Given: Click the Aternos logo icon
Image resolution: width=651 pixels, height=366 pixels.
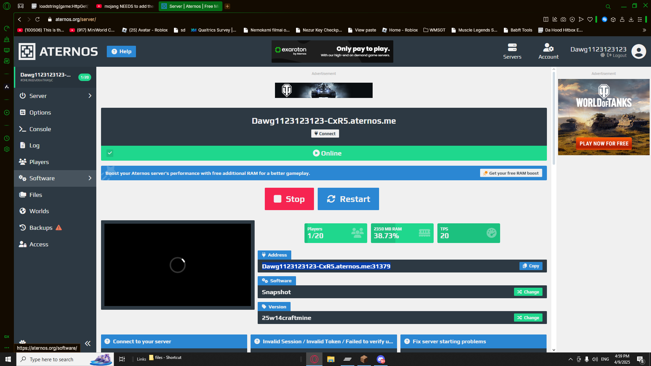Looking at the screenshot, I should click(27, 52).
